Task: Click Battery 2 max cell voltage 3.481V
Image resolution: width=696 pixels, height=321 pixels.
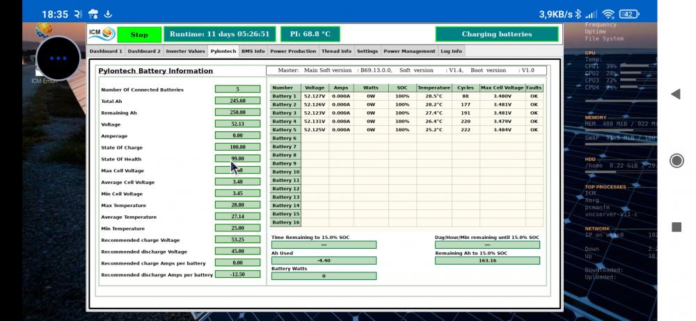Action: 503,105
